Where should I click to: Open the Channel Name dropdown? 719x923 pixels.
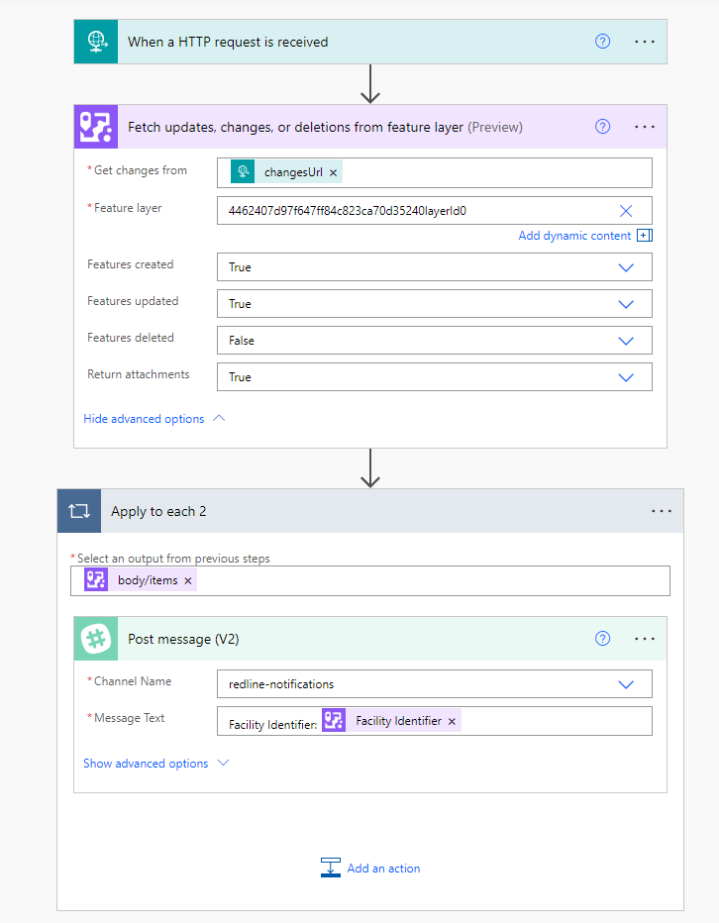(626, 684)
